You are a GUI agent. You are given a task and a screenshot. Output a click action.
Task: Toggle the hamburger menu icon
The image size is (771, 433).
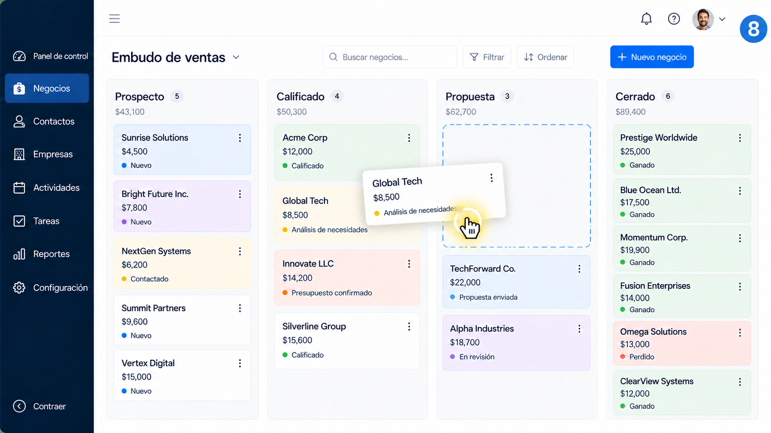pyautogui.click(x=114, y=18)
